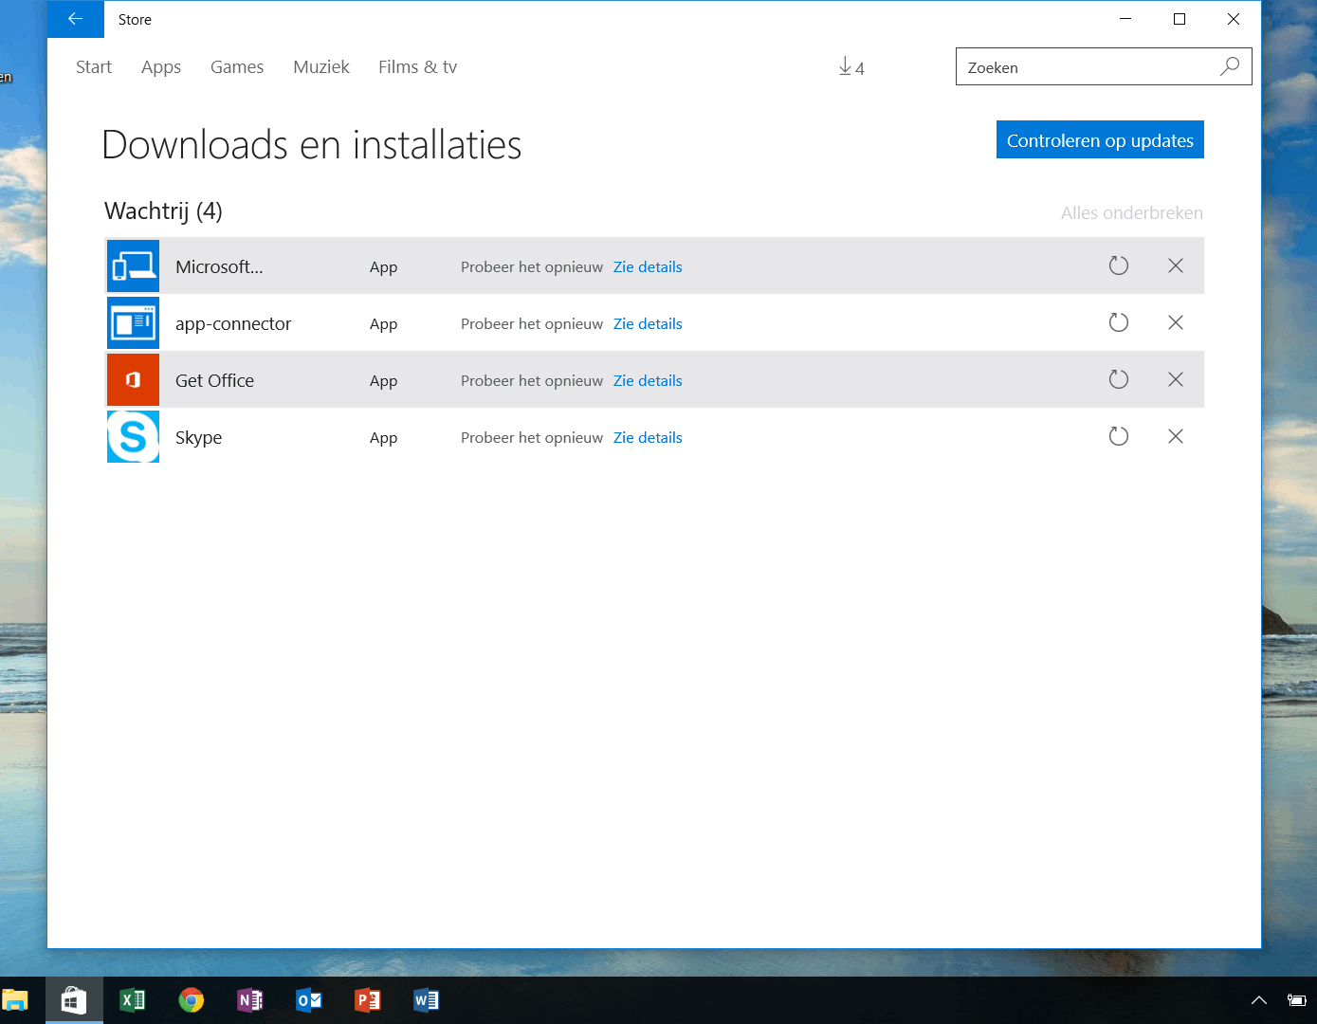Viewport: 1317px width, 1024px height.
Task: Go to the Start tab
Action: click(x=94, y=67)
